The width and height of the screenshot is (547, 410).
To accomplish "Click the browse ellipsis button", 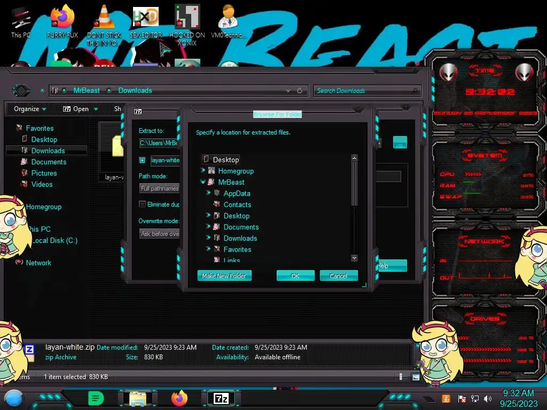I will tap(400, 143).
